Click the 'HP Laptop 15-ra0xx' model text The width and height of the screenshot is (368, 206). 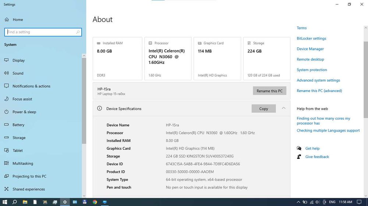[111, 94]
